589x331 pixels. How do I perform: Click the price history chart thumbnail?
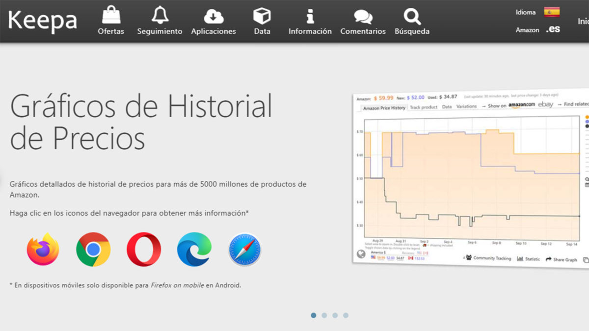coord(471,178)
